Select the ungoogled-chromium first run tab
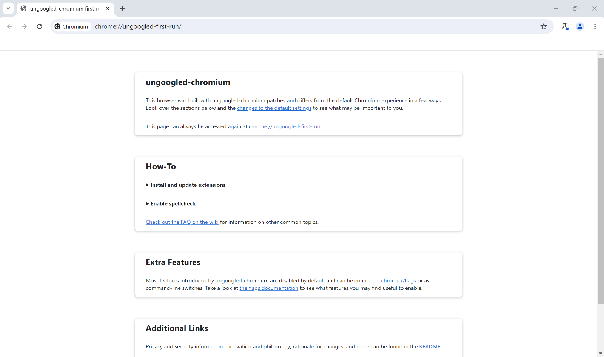Image resolution: width=604 pixels, height=357 pixels. 65,8
